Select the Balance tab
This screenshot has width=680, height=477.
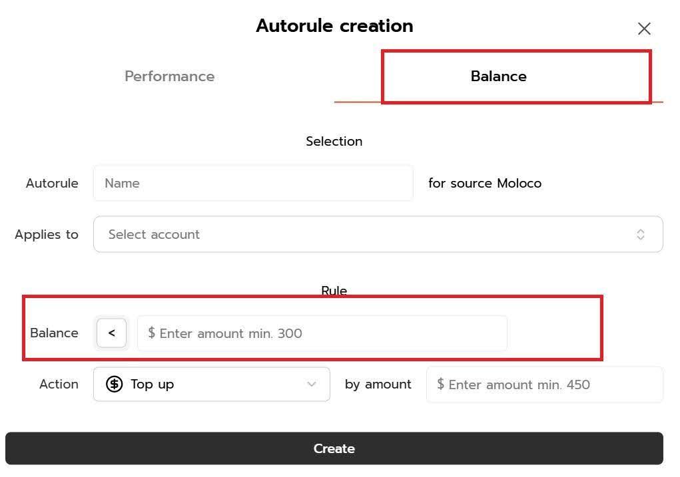498,77
